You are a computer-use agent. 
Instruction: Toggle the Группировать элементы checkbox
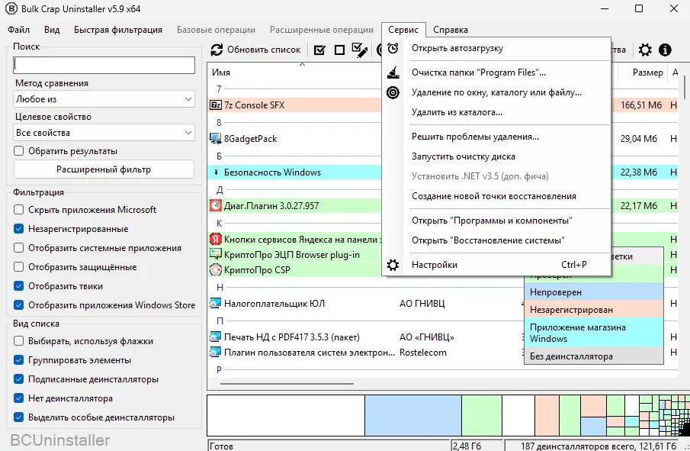coord(19,360)
